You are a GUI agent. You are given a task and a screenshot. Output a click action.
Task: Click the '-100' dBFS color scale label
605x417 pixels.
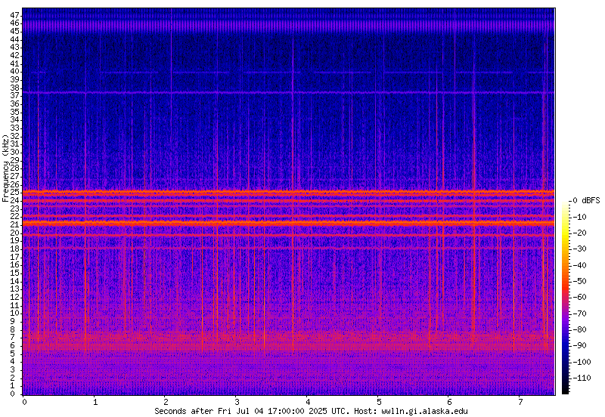pos(582,362)
